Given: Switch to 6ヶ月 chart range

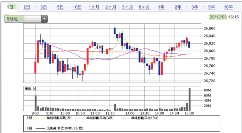Looking at the screenshot, I should [144, 7].
